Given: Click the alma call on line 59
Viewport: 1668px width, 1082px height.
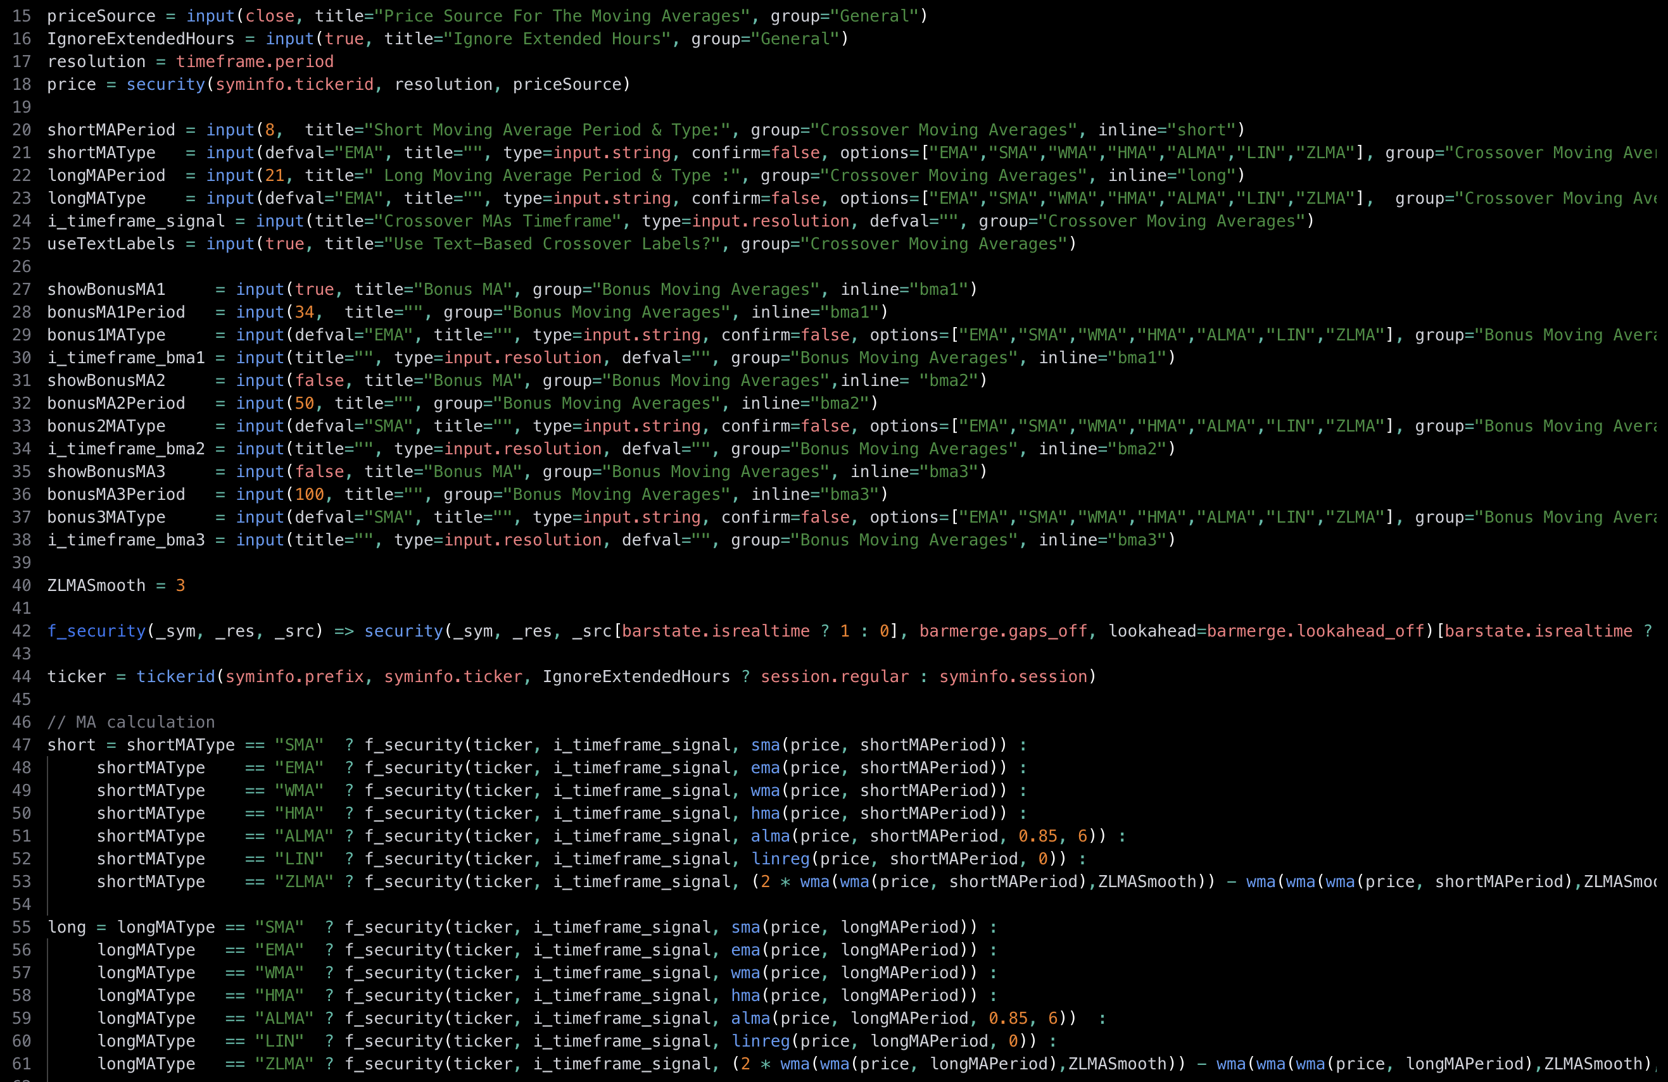Looking at the screenshot, I should pyautogui.click(x=750, y=1017).
